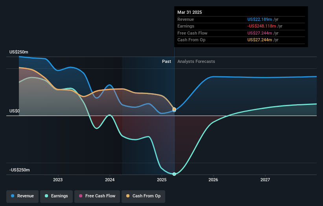The image size is (323, 206).
Task: Click the US$27.244m Cash From Op value
Action: (260, 40)
